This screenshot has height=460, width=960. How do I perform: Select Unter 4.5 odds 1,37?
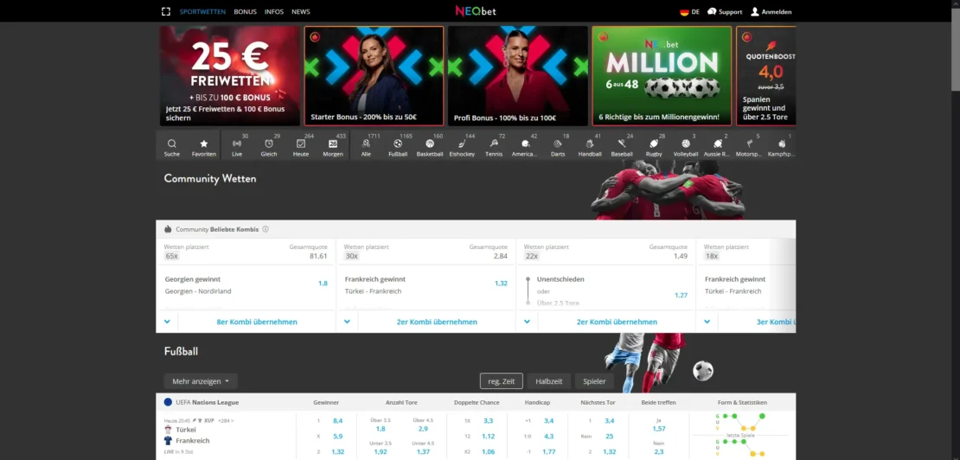coord(423,452)
